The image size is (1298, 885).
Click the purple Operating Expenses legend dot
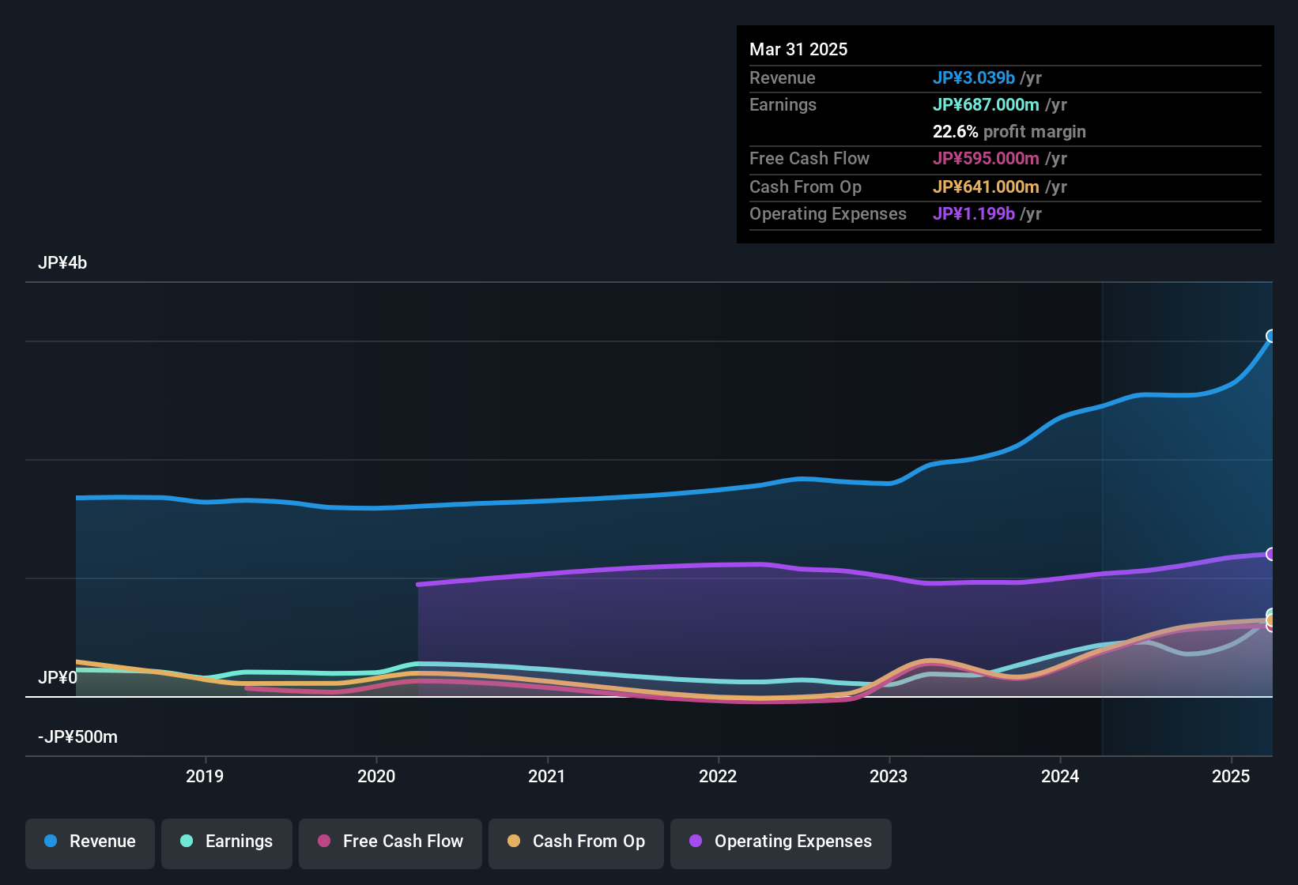point(696,841)
